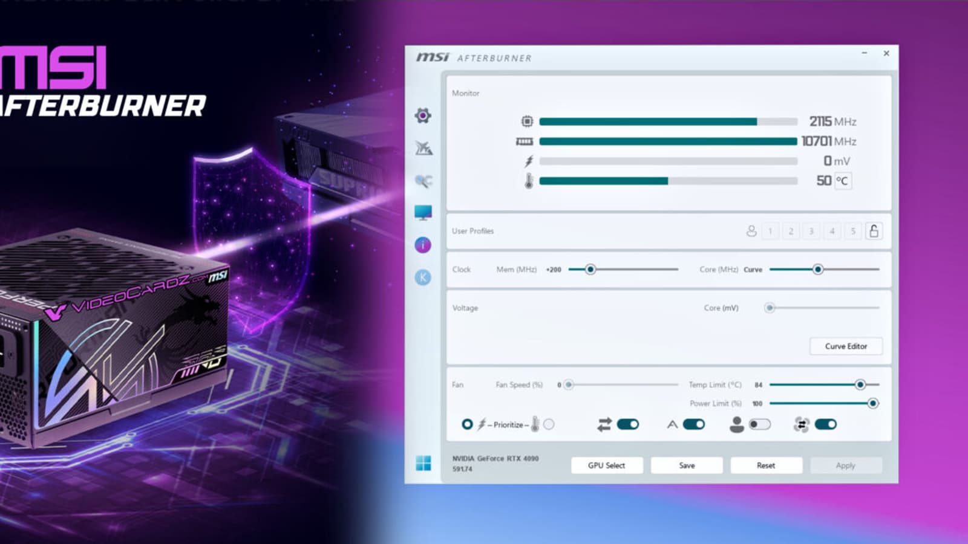The width and height of the screenshot is (968, 544).
Task: Click the thermometer icon beside Prioritize
Action: click(535, 424)
